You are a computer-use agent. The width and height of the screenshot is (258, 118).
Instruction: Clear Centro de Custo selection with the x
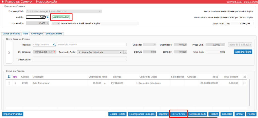(x=120, y=52)
